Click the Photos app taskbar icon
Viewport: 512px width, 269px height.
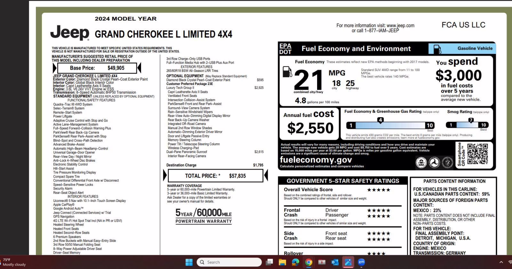[x=348, y=262]
